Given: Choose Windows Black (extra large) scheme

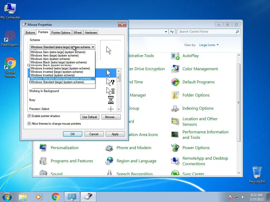Looking at the screenshot, I should pos(62,62).
